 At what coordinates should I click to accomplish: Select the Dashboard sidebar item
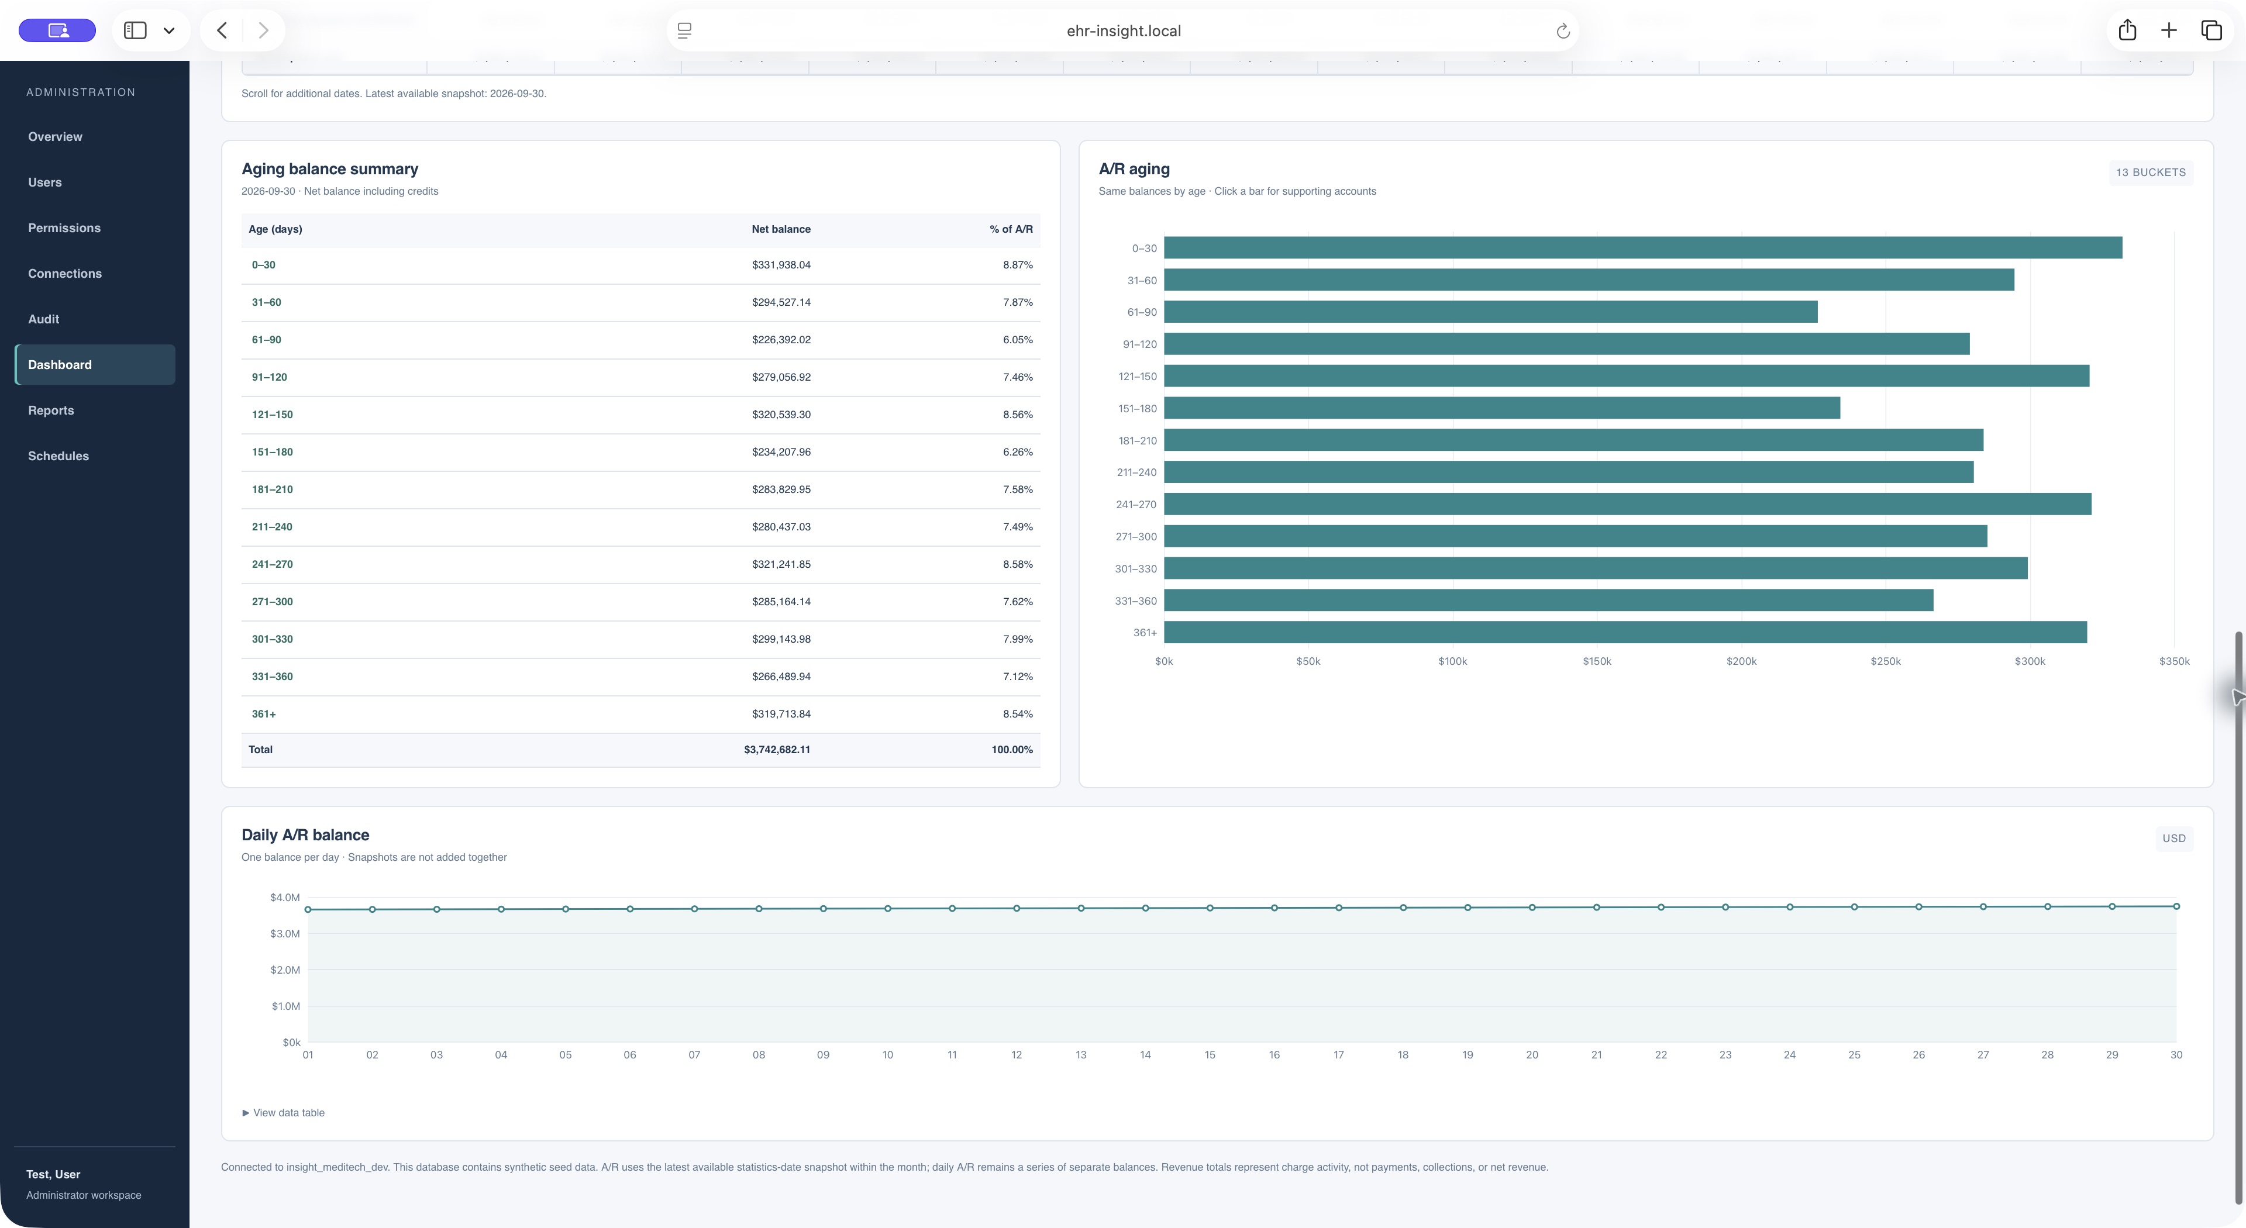(x=95, y=364)
